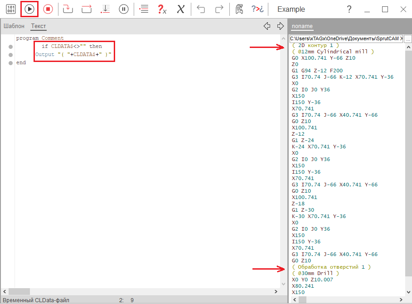Screen dimensions: 412x304
Task: Pause execution with the Pause button
Action: click(123, 9)
